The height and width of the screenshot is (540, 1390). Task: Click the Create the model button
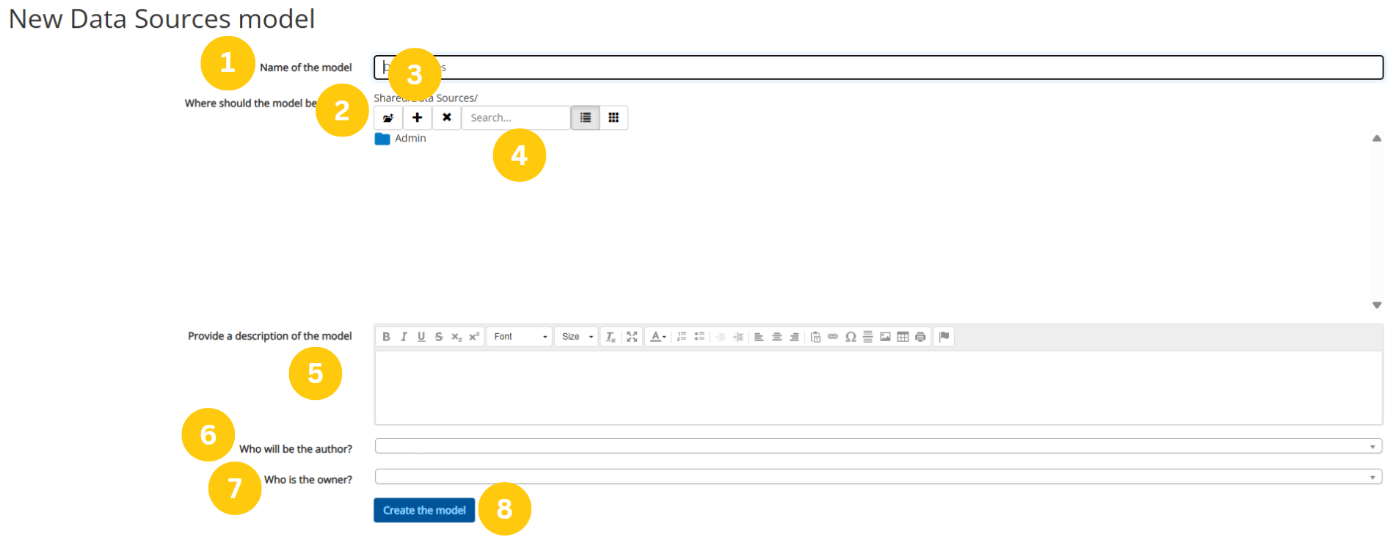tap(424, 510)
